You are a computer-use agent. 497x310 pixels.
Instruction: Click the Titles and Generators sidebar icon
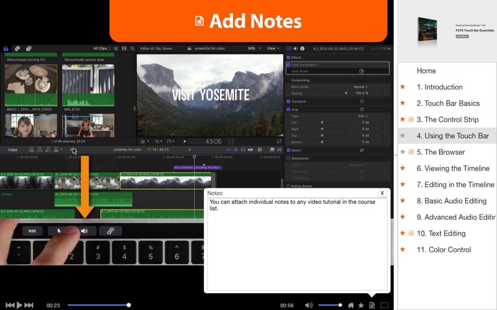[x=29, y=48]
